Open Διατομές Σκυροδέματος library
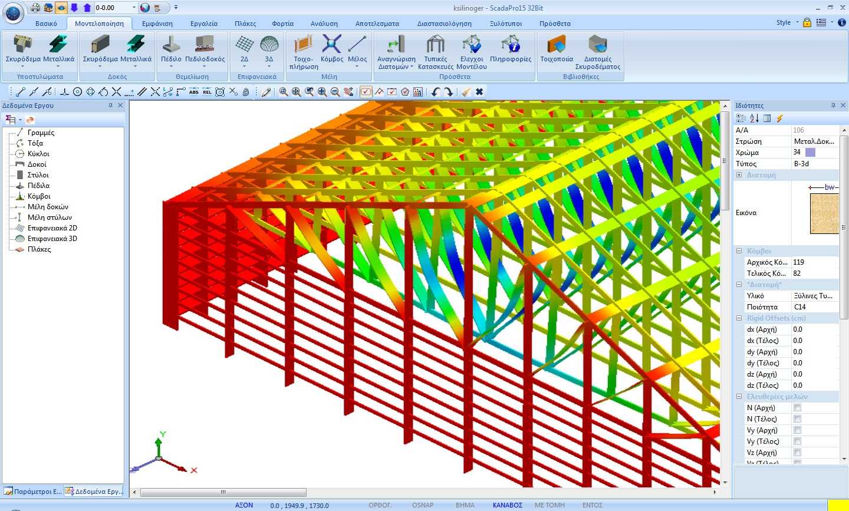The image size is (849, 511). tap(598, 52)
